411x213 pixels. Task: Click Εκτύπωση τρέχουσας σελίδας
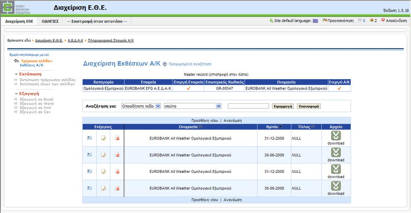click(47, 80)
